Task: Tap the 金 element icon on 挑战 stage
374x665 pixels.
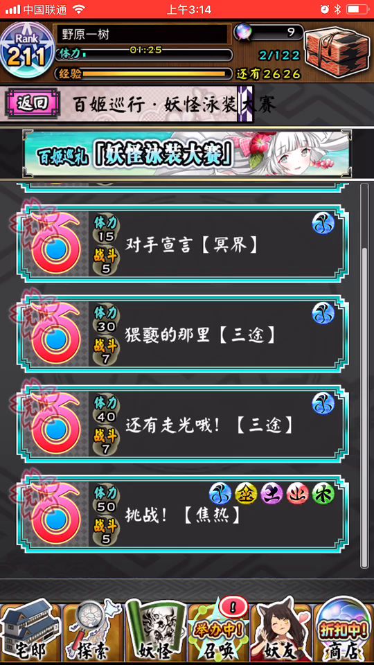Action: pyautogui.click(x=247, y=494)
